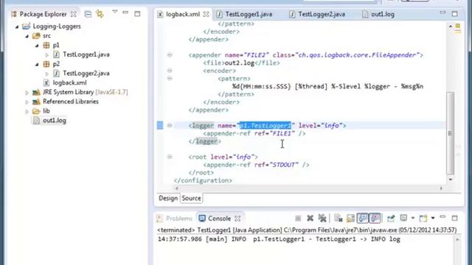Screen dimensions: 472x265
Task: Expand TestLogger1.java in the tree
Action: tap(46, 55)
